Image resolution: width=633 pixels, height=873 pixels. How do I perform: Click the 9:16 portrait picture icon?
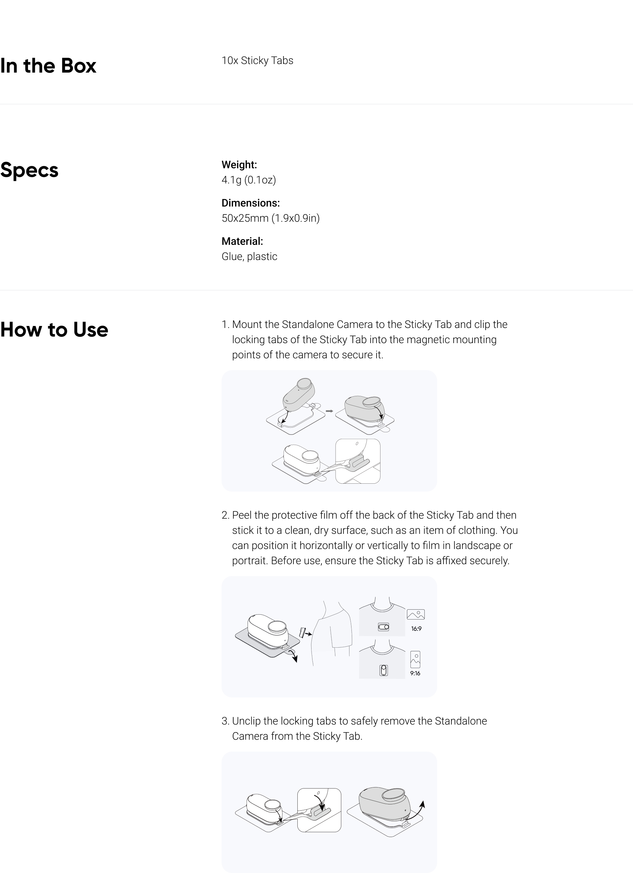coord(415,659)
